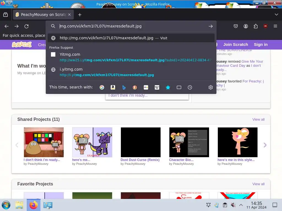The image size is (282, 211).
Task: Open the uBlock Origin shield icon
Action: 265,26
